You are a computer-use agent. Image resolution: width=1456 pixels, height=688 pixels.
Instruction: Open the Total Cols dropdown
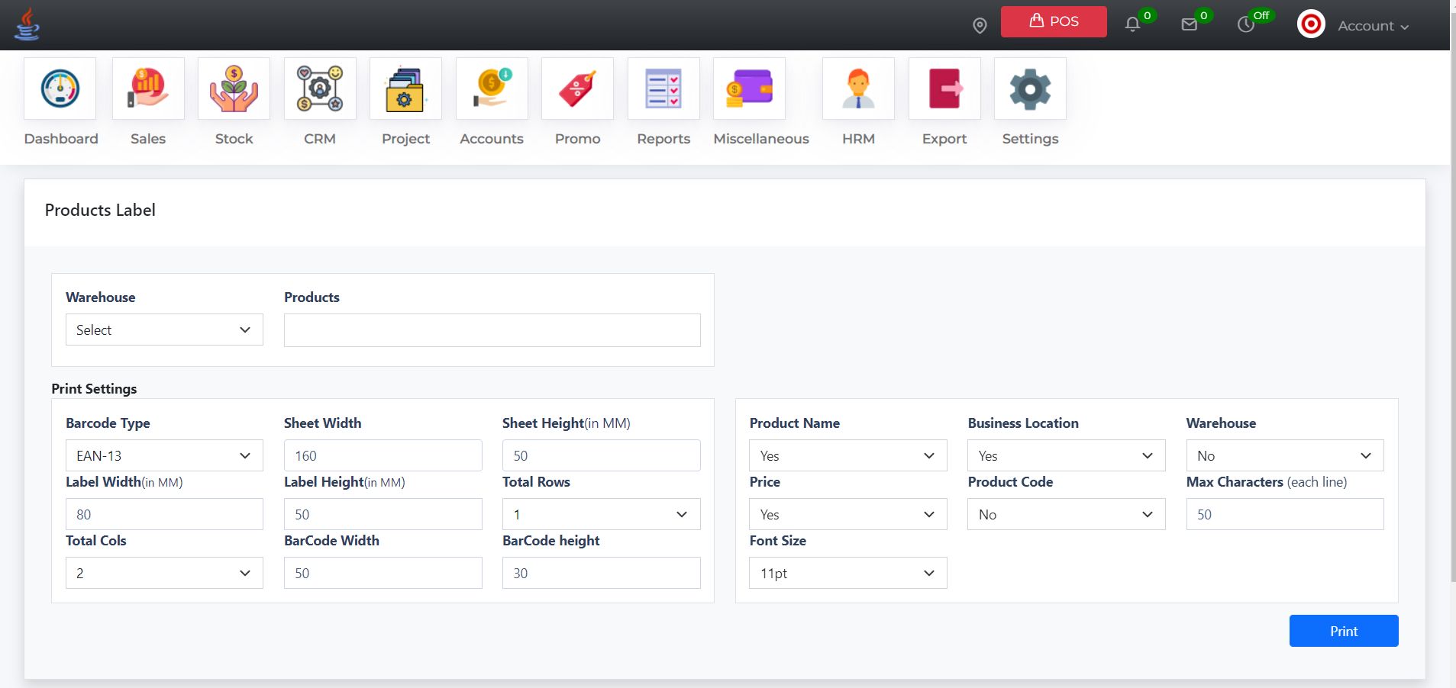click(164, 573)
